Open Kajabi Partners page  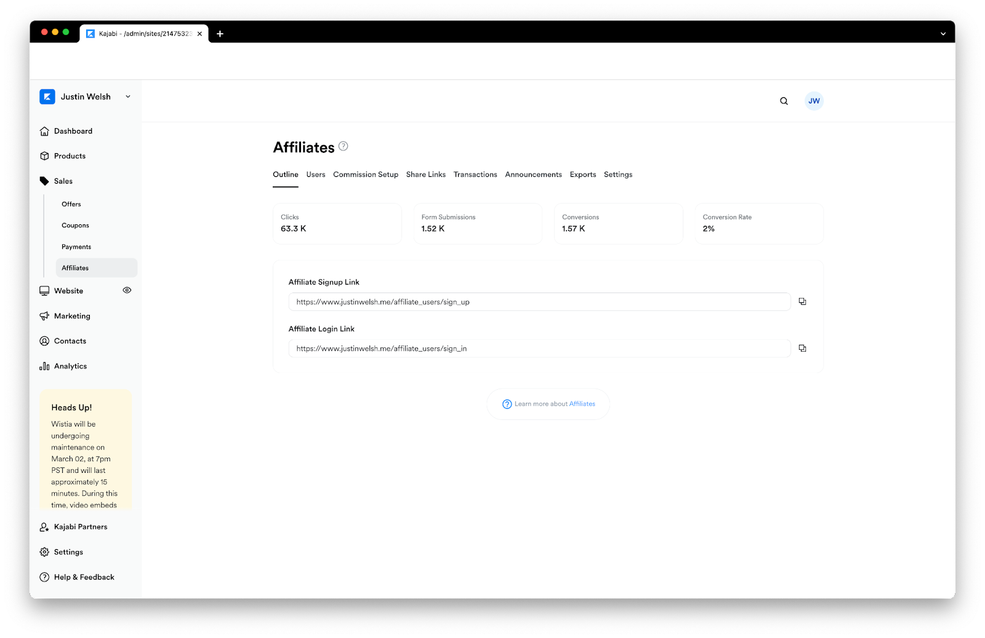80,527
